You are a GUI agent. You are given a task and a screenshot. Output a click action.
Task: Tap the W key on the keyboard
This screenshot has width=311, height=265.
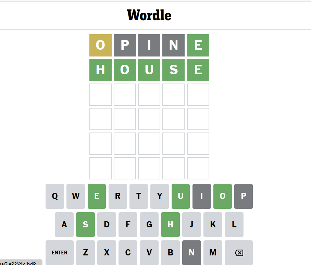[x=76, y=196]
